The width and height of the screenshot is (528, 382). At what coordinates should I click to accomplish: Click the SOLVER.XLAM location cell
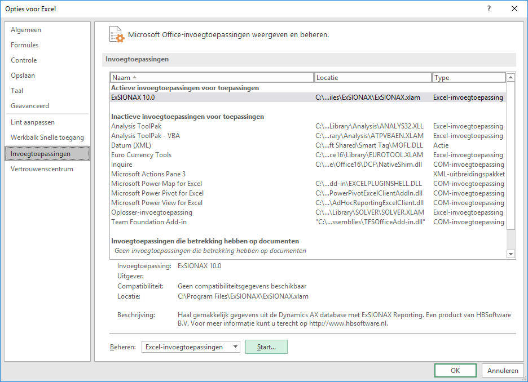369,212
